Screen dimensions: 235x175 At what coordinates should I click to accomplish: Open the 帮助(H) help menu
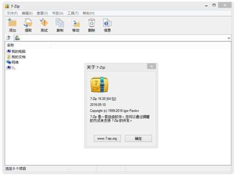(x=88, y=13)
